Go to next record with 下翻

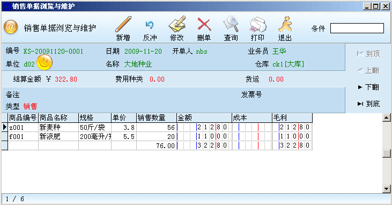point(368,87)
